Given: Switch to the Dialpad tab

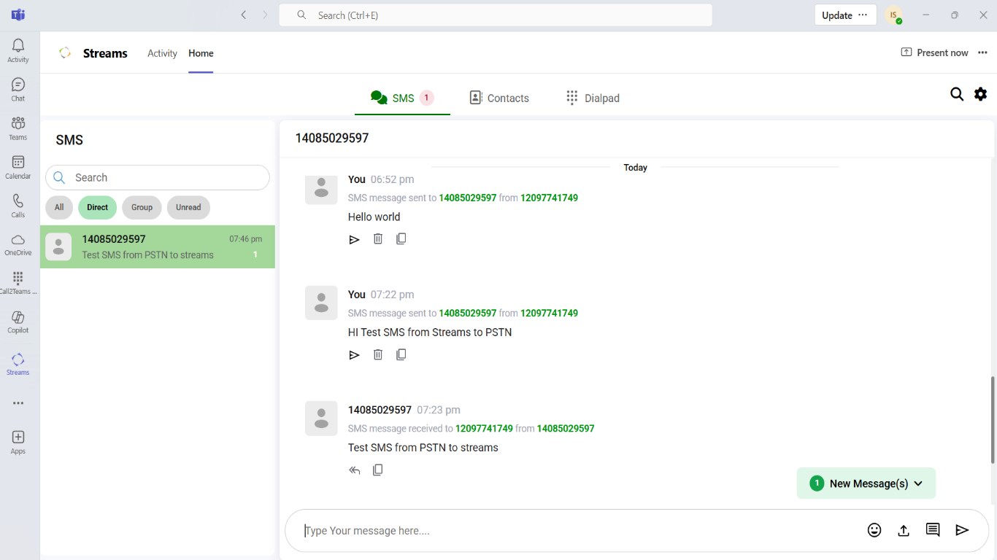Looking at the screenshot, I should [x=593, y=98].
